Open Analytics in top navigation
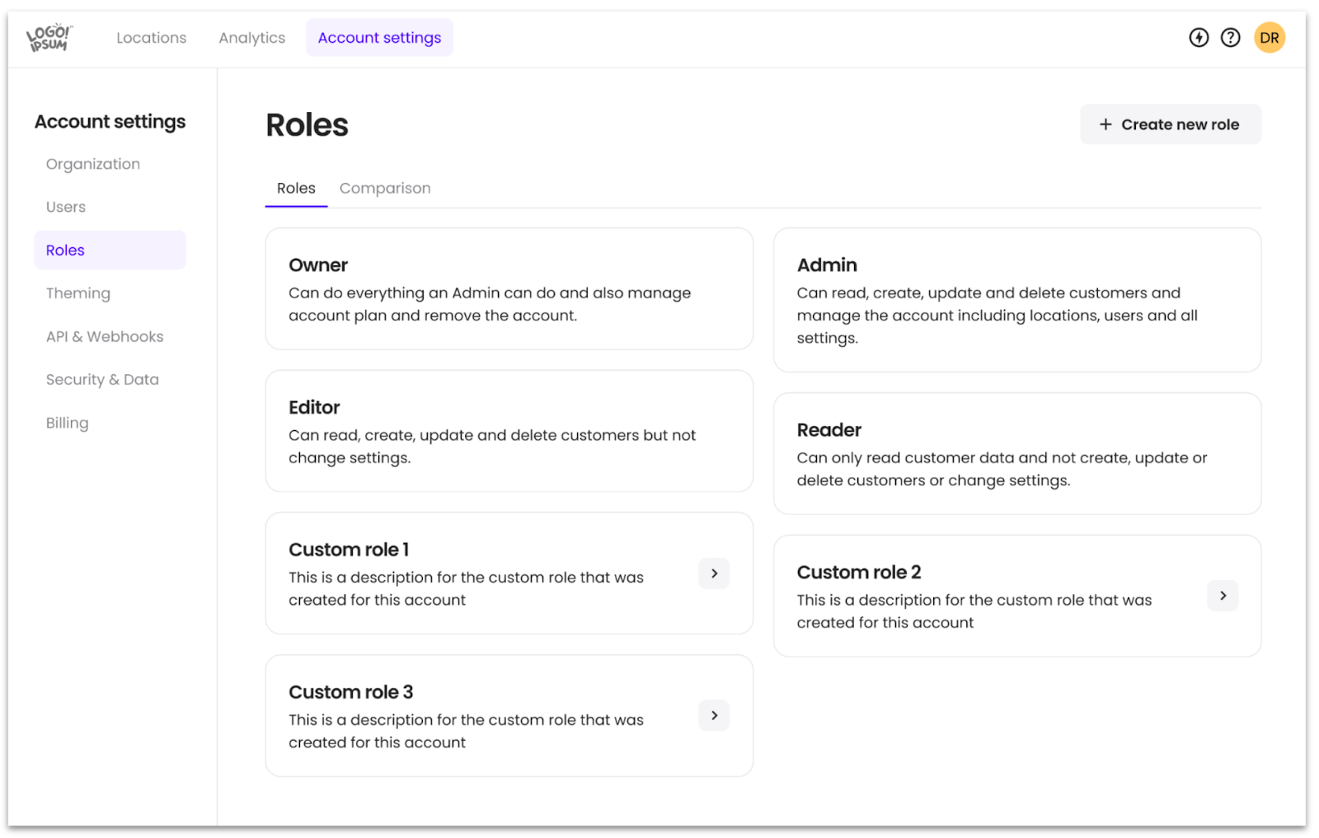Image resolution: width=1319 pixels, height=838 pixels. pyautogui.click(x=252, y=38)
